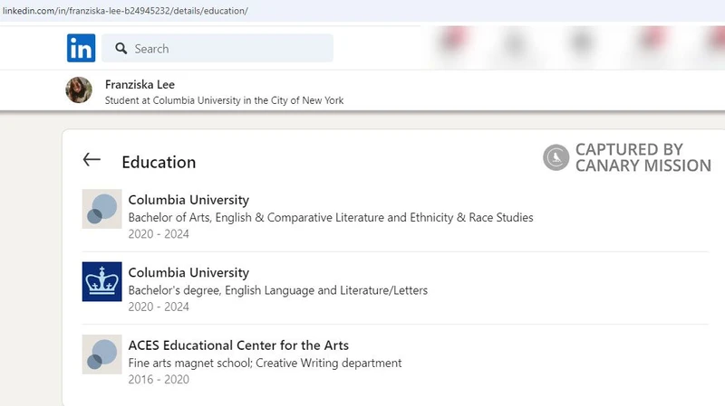Open Columbia University entry with Bachelor's degree
The height and width of the screenshot is (406, 725).
tap(188, 273)
